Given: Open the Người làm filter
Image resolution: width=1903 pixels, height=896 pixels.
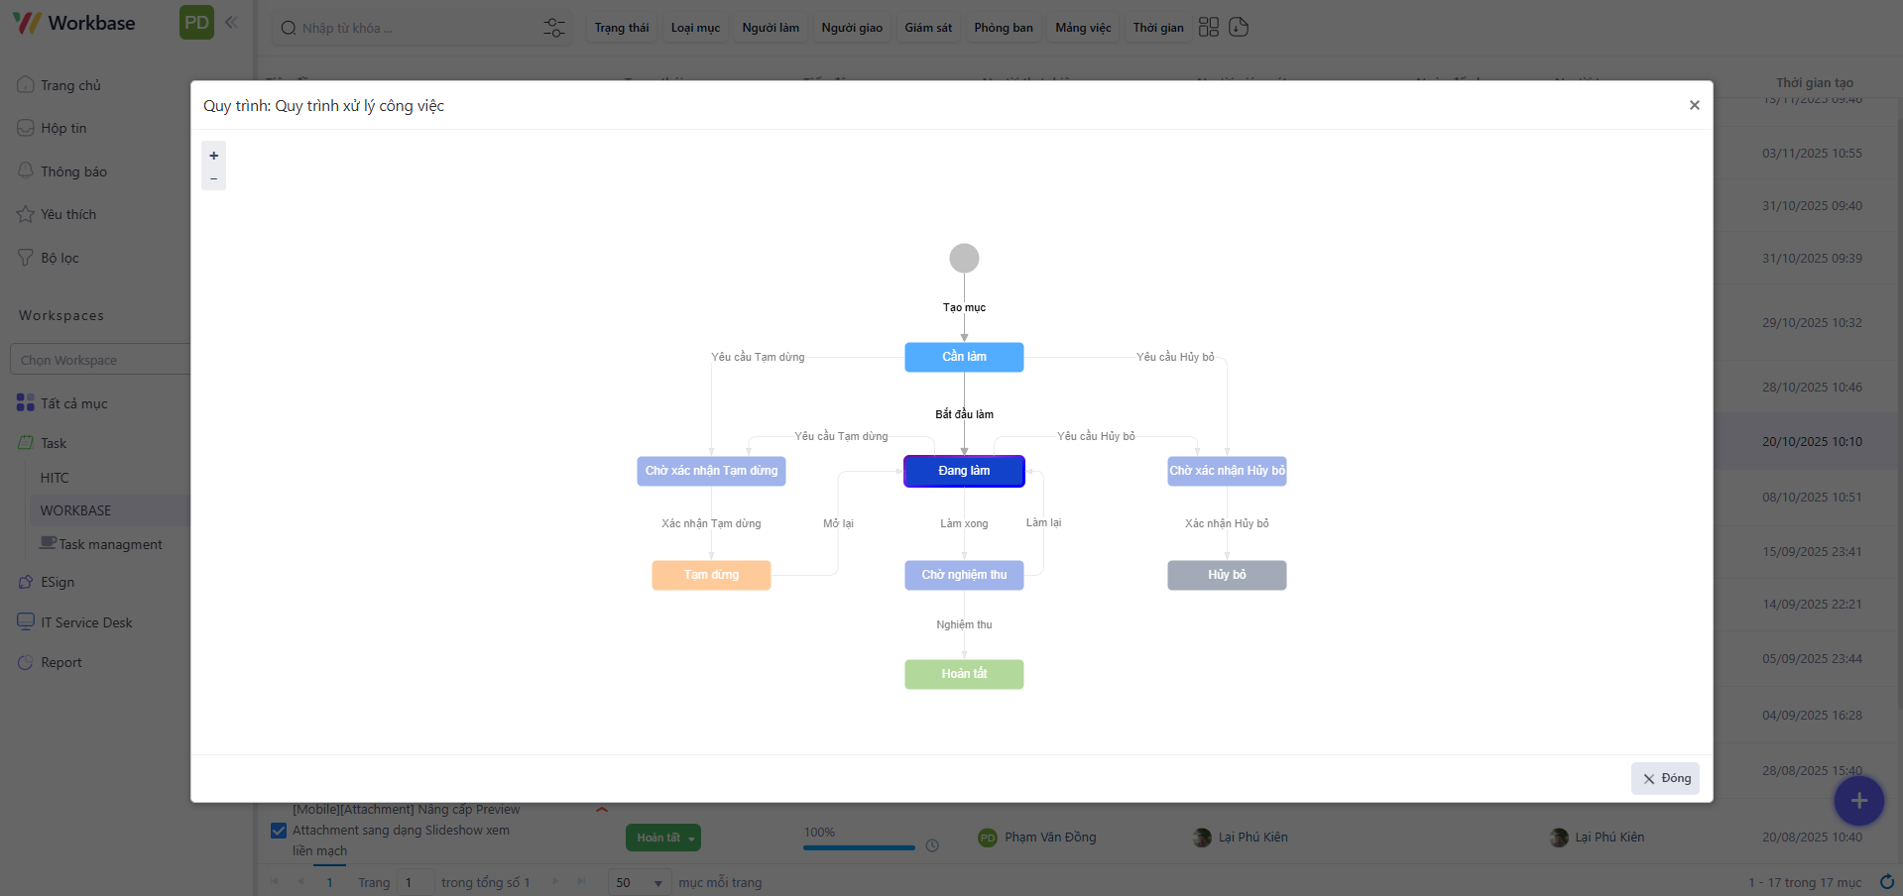Looking at the screenshot, I should pyautogui.click(x=771, y=28).
